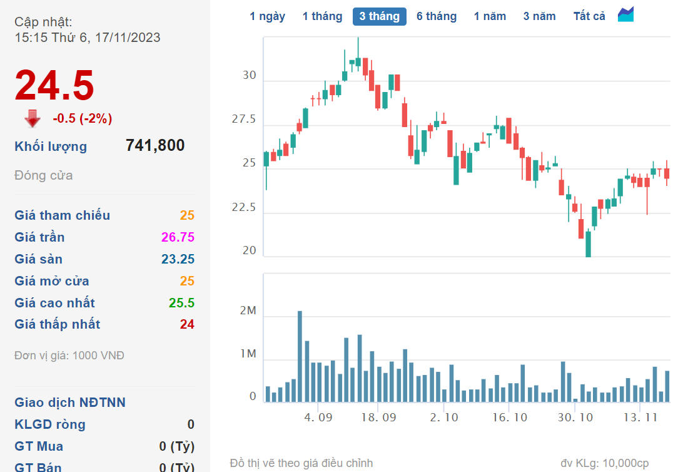Screen dimensions: 683x472
Task: Open the '6 tháng' chart view
Action: pos(437,16)
